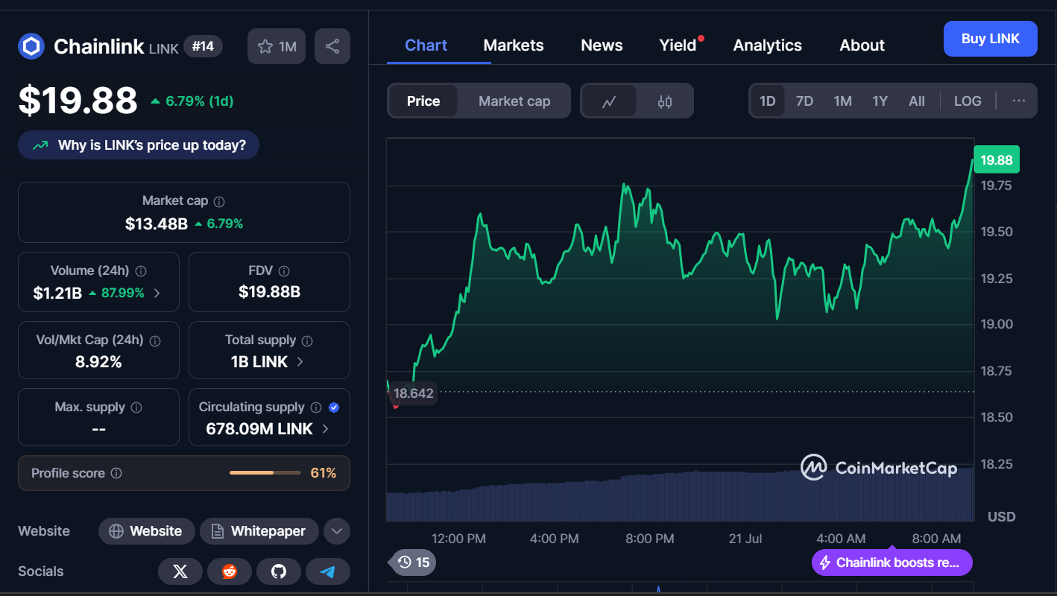Switch to candlestick chart icon
Image resolution: width=1057 pixels, height=596 pixels.
[x=665, y=101]
